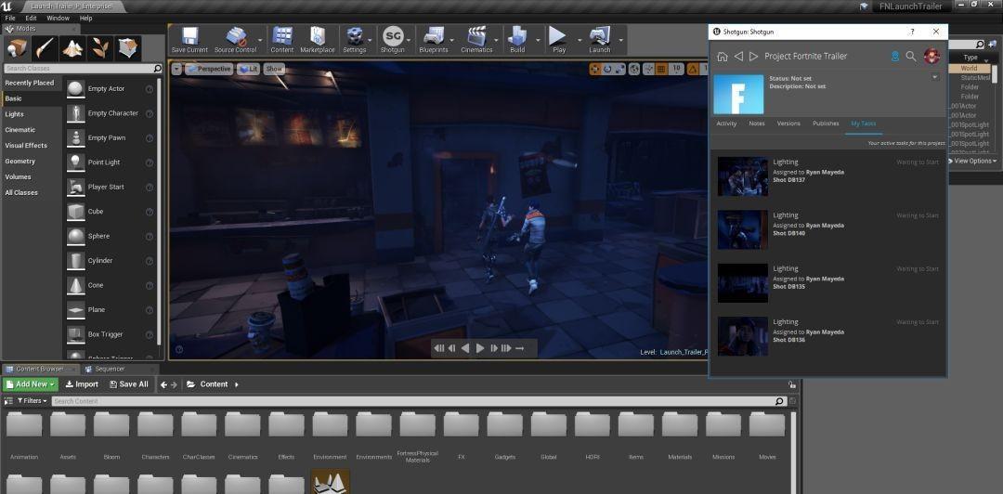The image size is (1003, 494).
Task: Toggle viewport translate gizmo mode
Action: tap(595, 69)
